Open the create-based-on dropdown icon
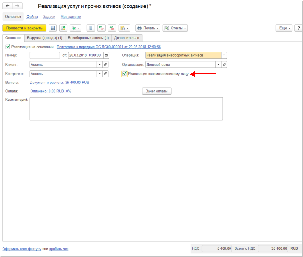 coord(76,28)
